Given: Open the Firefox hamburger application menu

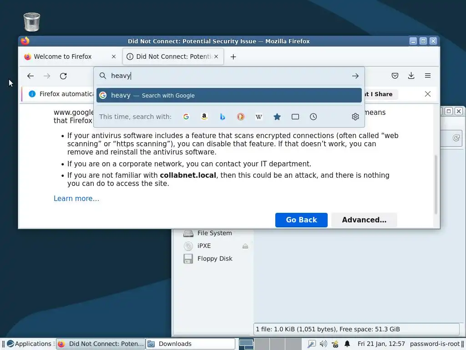Looking at the screenshot, I should 428,76.
